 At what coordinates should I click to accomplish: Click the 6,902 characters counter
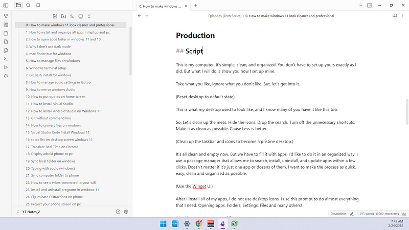point(388,214)
